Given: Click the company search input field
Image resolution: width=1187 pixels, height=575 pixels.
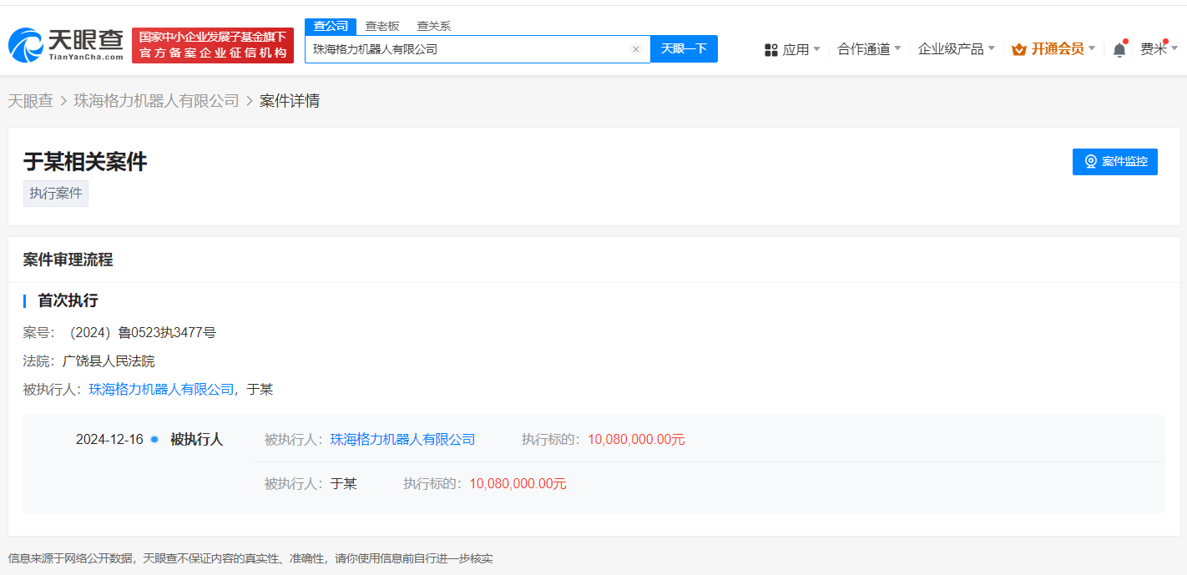Looking at the screenshot, I should click(x=467, y=49).
